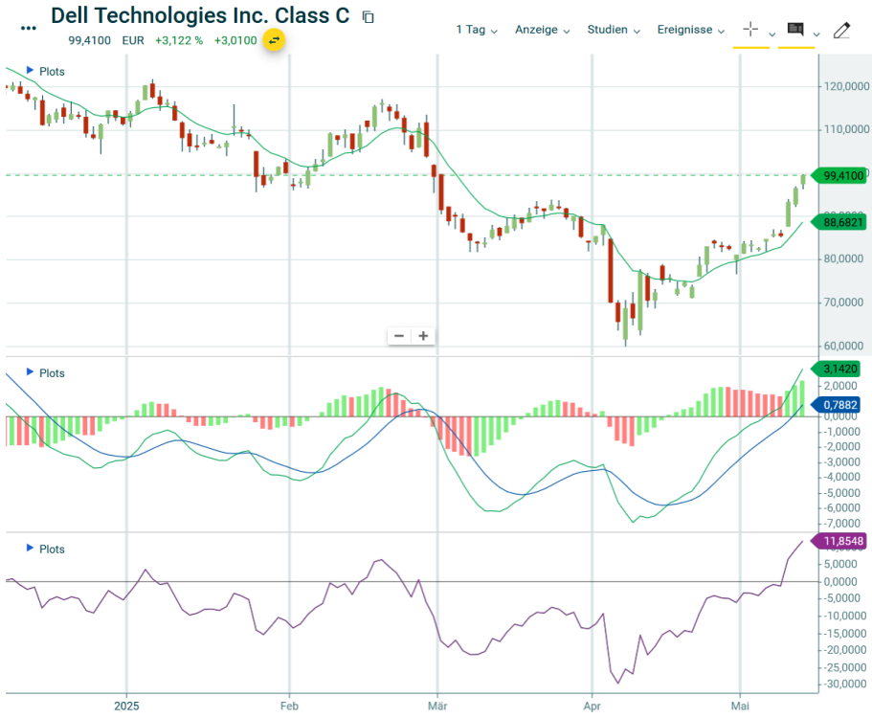Screen dimensions: 872x718
Task: Expand Plots in the momentum panel
Action: click(46, 549)
